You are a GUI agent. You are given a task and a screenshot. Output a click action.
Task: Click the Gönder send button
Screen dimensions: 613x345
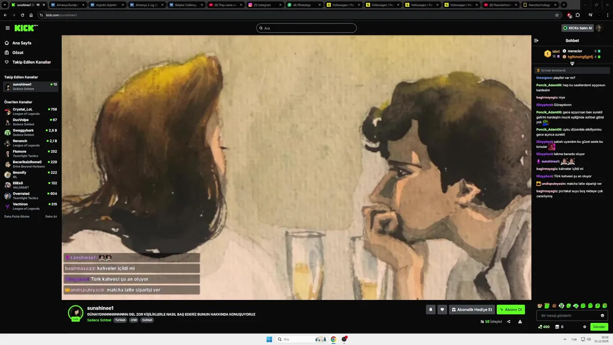coord(599,327)
